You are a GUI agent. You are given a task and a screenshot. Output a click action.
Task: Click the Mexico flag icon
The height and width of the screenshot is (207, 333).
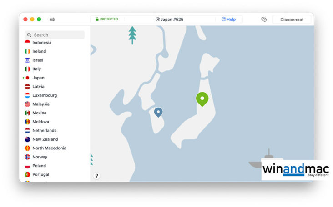pos(27,113)
